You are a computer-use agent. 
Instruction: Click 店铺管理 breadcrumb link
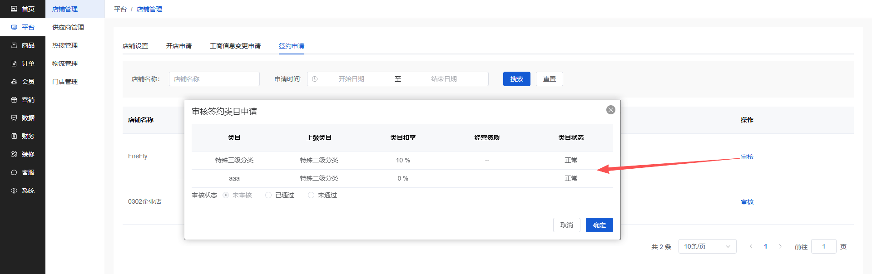click(149, 9)
